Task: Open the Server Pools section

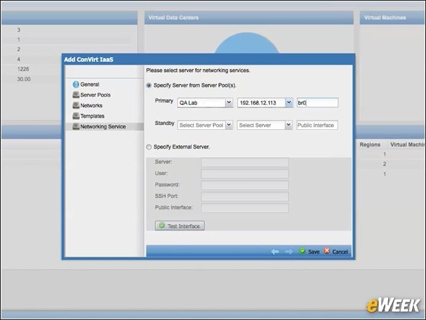Action: (x=95, y=95)
